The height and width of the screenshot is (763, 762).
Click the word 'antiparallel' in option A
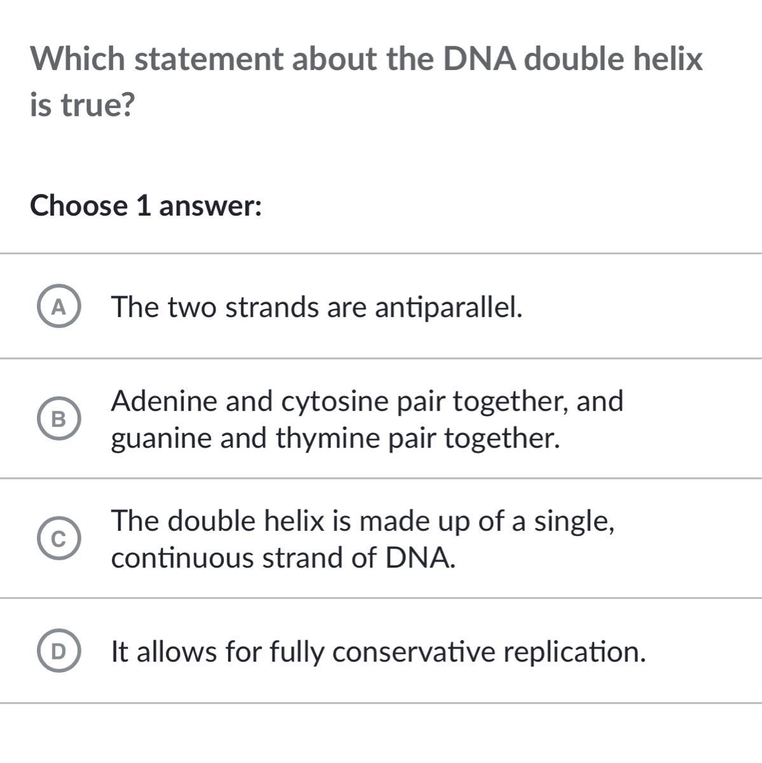pyautogui.click(x=448, y=307)
